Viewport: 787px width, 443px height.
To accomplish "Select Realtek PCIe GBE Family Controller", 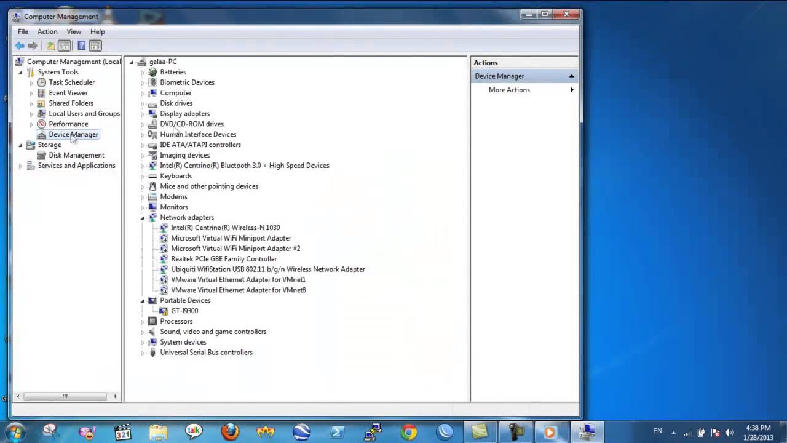I will point(224,259).
